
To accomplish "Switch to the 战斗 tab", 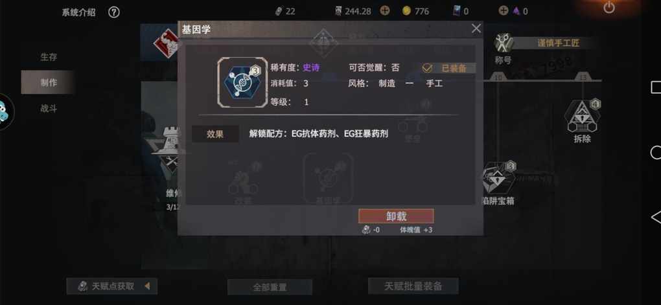I will pos(49,108).
